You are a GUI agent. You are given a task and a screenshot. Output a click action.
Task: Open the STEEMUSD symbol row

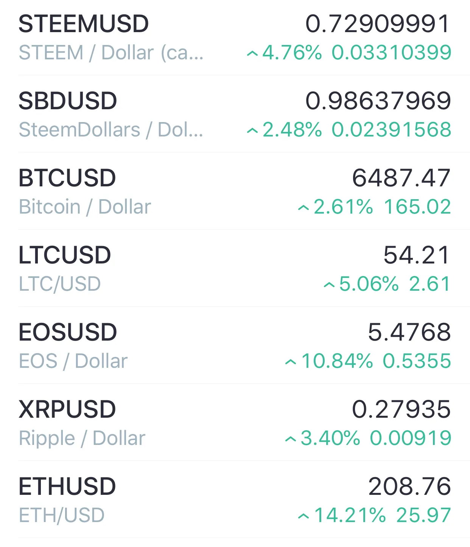(235, 38)
